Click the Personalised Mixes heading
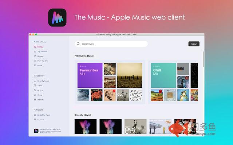Image resolution: width=233 pixels, height=145 pixels. (84, 56)
